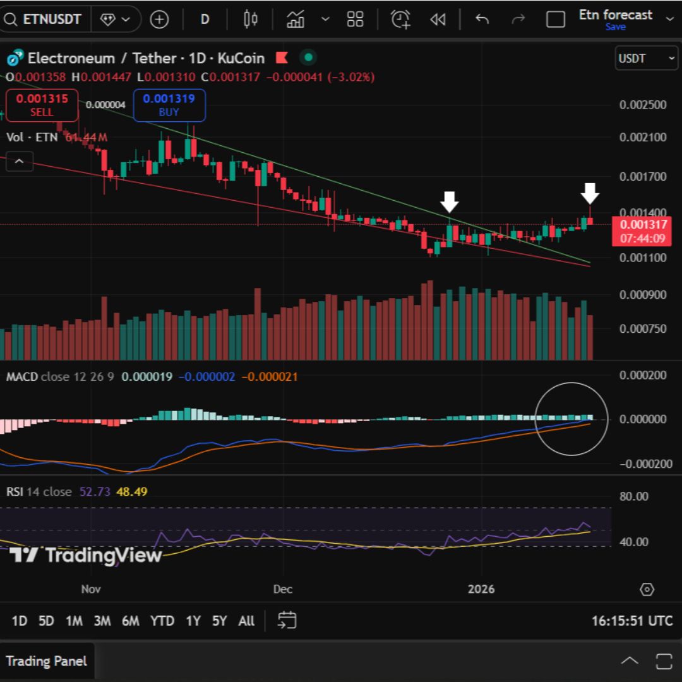
Task: Open the Go to date calendar icon
Action: coord(287,620)
